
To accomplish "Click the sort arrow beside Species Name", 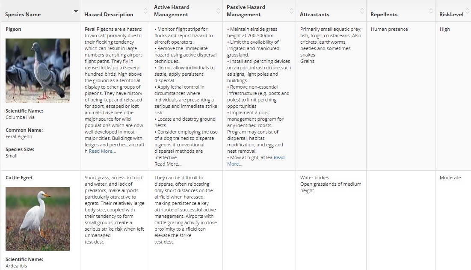I will (x=76, y=11).
